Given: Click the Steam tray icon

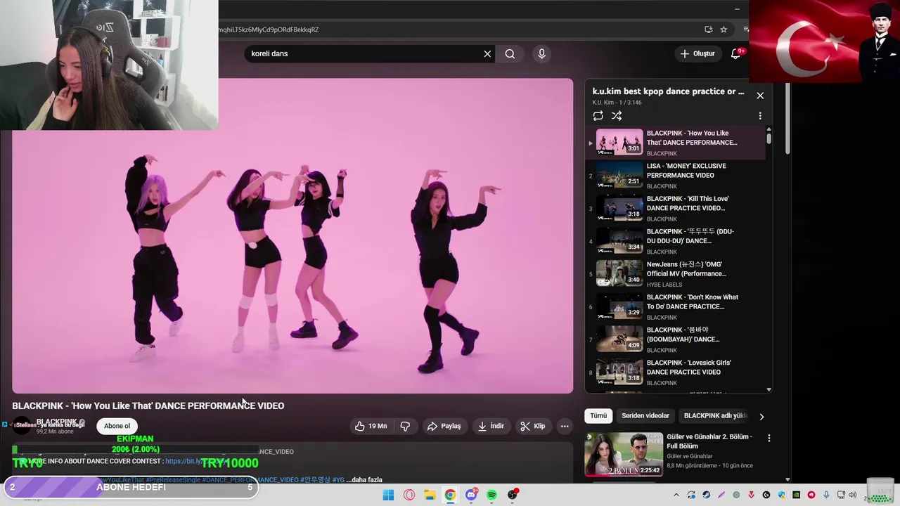Looking at the screenshot, I should click(x=707, y=495).
